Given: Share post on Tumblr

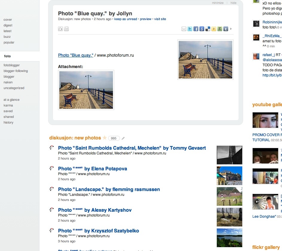Looking at the screenshot, I should (x=226, y=29).
